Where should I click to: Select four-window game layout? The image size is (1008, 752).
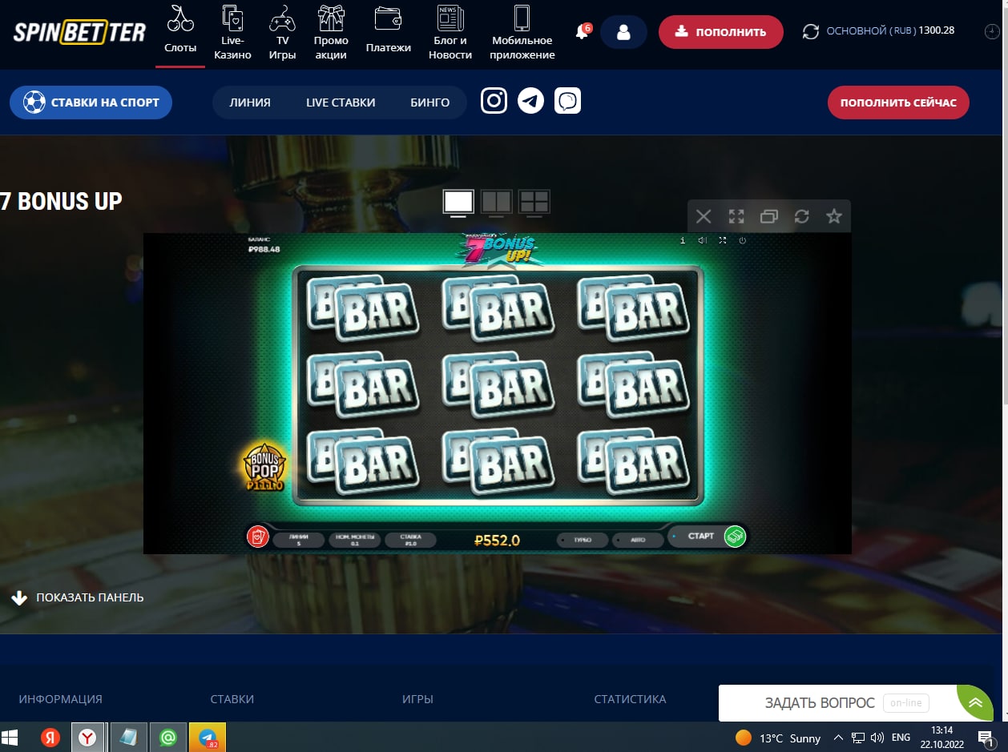tap(534, 202)
